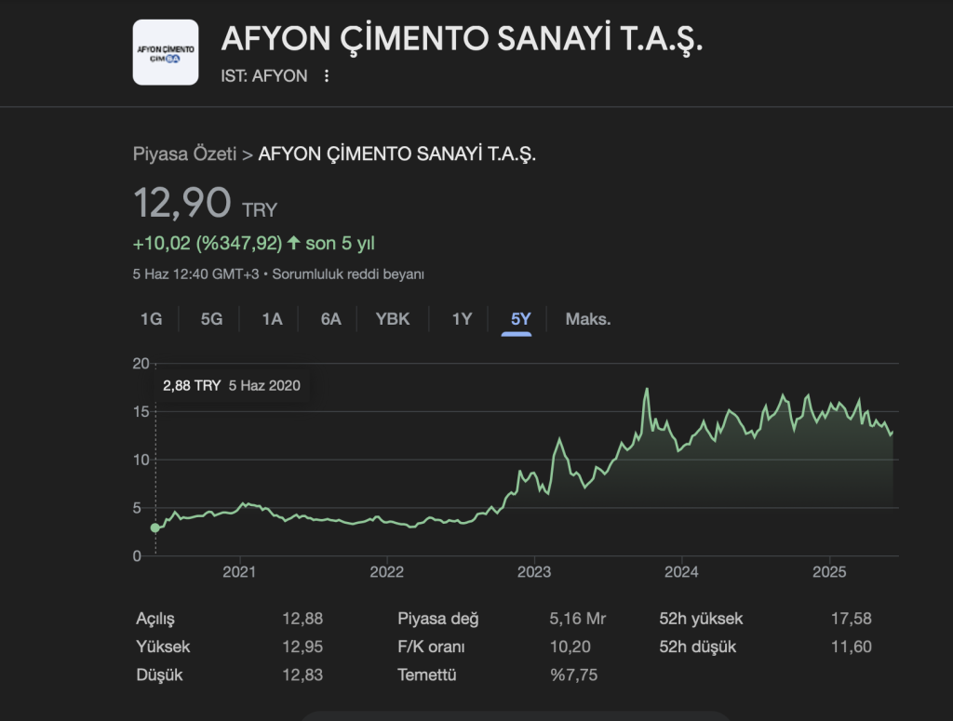Open the Piyasa Özeti breadcrumb link

click(185, 154)
